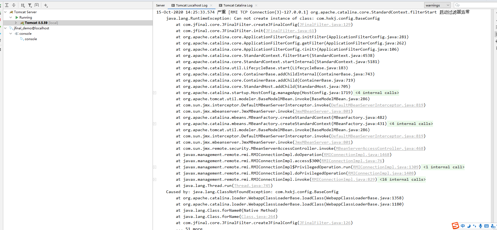Click the Add Service plus icon
Screen dimensions: 497x230
46,5
